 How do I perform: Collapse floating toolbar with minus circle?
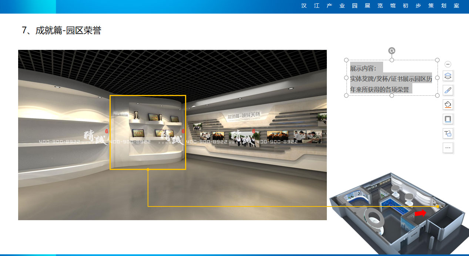(x=448, y=64)
